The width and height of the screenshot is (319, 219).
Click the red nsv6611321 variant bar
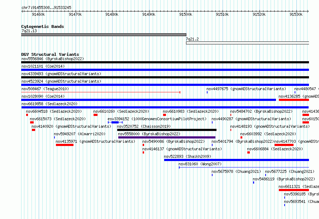pos(294,190)
